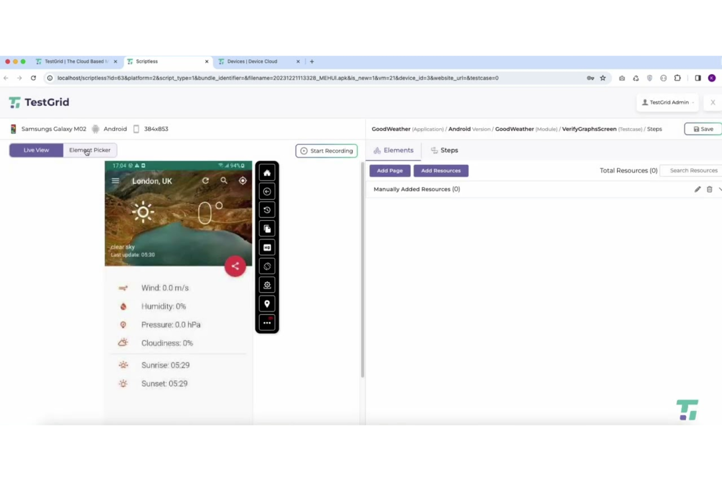Open more options via ellipsis icon
The width and height of the screenshot is (722, 481).
click(267, 322)
